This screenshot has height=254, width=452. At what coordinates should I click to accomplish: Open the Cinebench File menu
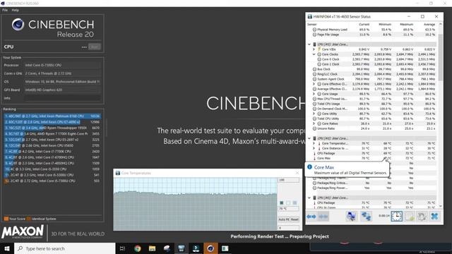[x=5, y=10]
